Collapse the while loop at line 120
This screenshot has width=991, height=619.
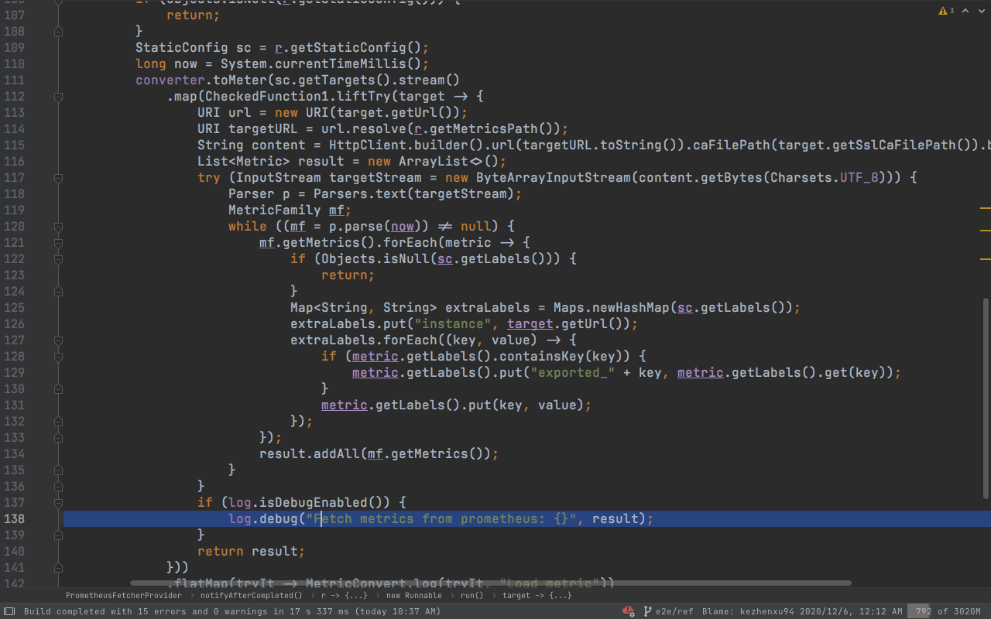point(58,227)
